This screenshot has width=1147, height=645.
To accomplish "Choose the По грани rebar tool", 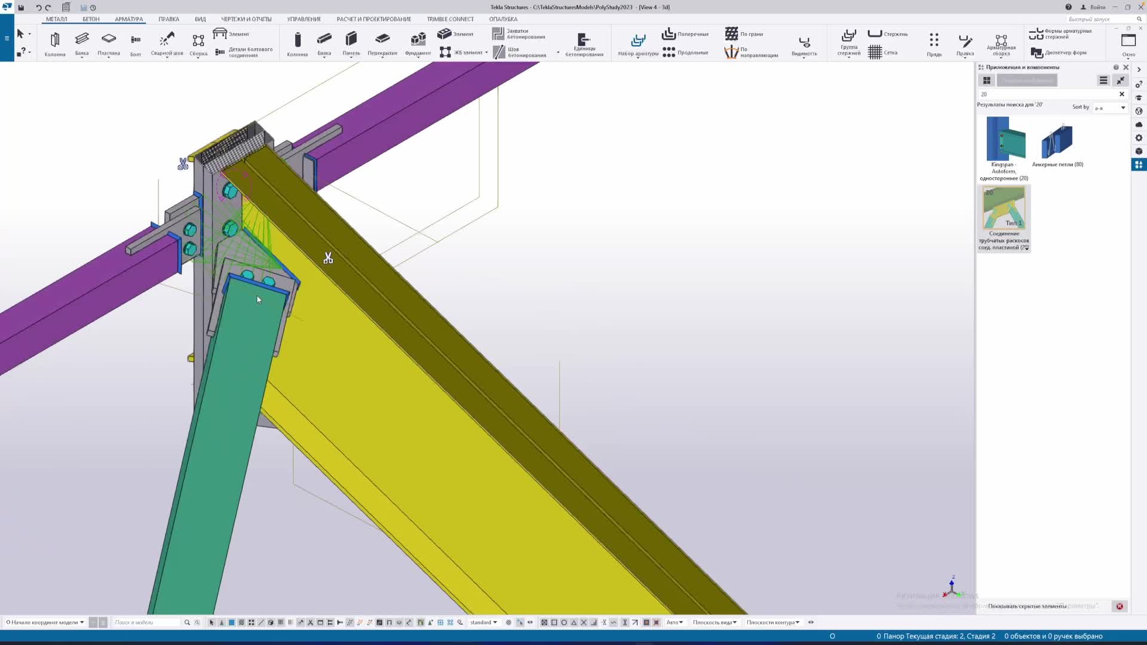I will tap(744, 34).
